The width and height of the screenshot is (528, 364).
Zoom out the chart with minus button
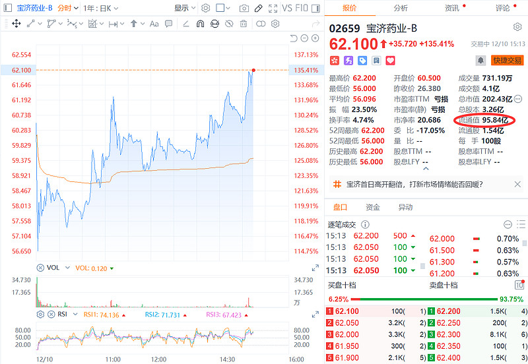coord(304,38)
